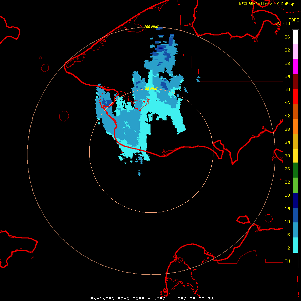Click the [K FT] units label
Viewport: 301px width, 301px height.
pyautogui.click(x=283, y=23)
